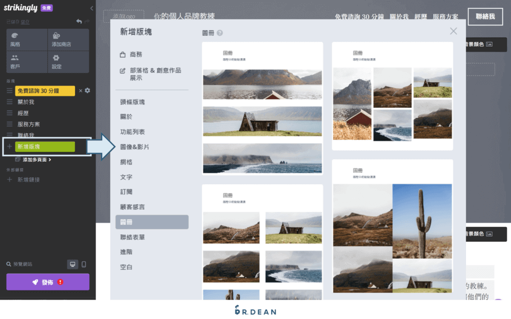This screenshot has height=319, width=511.
Task: Switch to mobile preview mode
Action: tap(84, 264)
